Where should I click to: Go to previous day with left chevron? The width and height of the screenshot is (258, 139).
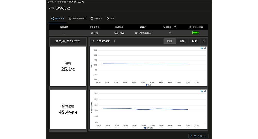(x=93, y=41)
